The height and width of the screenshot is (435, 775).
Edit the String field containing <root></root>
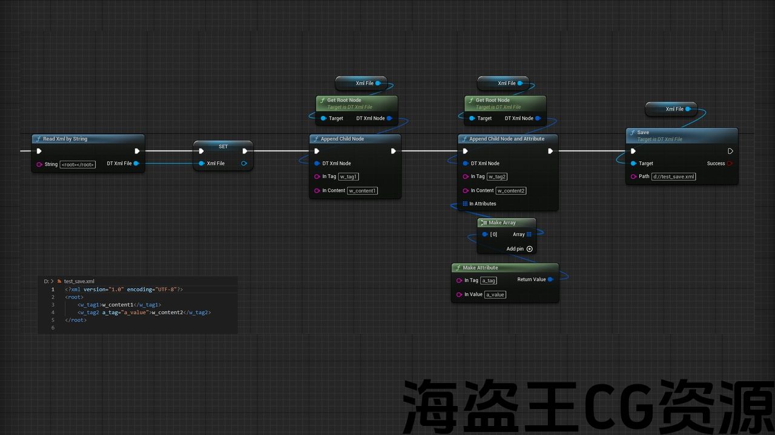pos(77,164)
